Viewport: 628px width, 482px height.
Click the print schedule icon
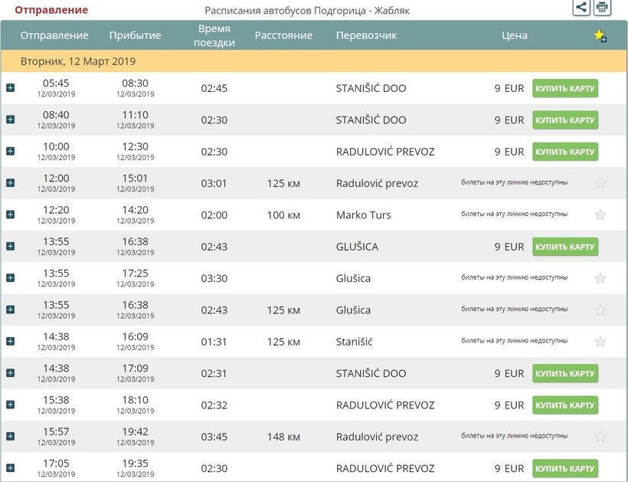point(603,8)
